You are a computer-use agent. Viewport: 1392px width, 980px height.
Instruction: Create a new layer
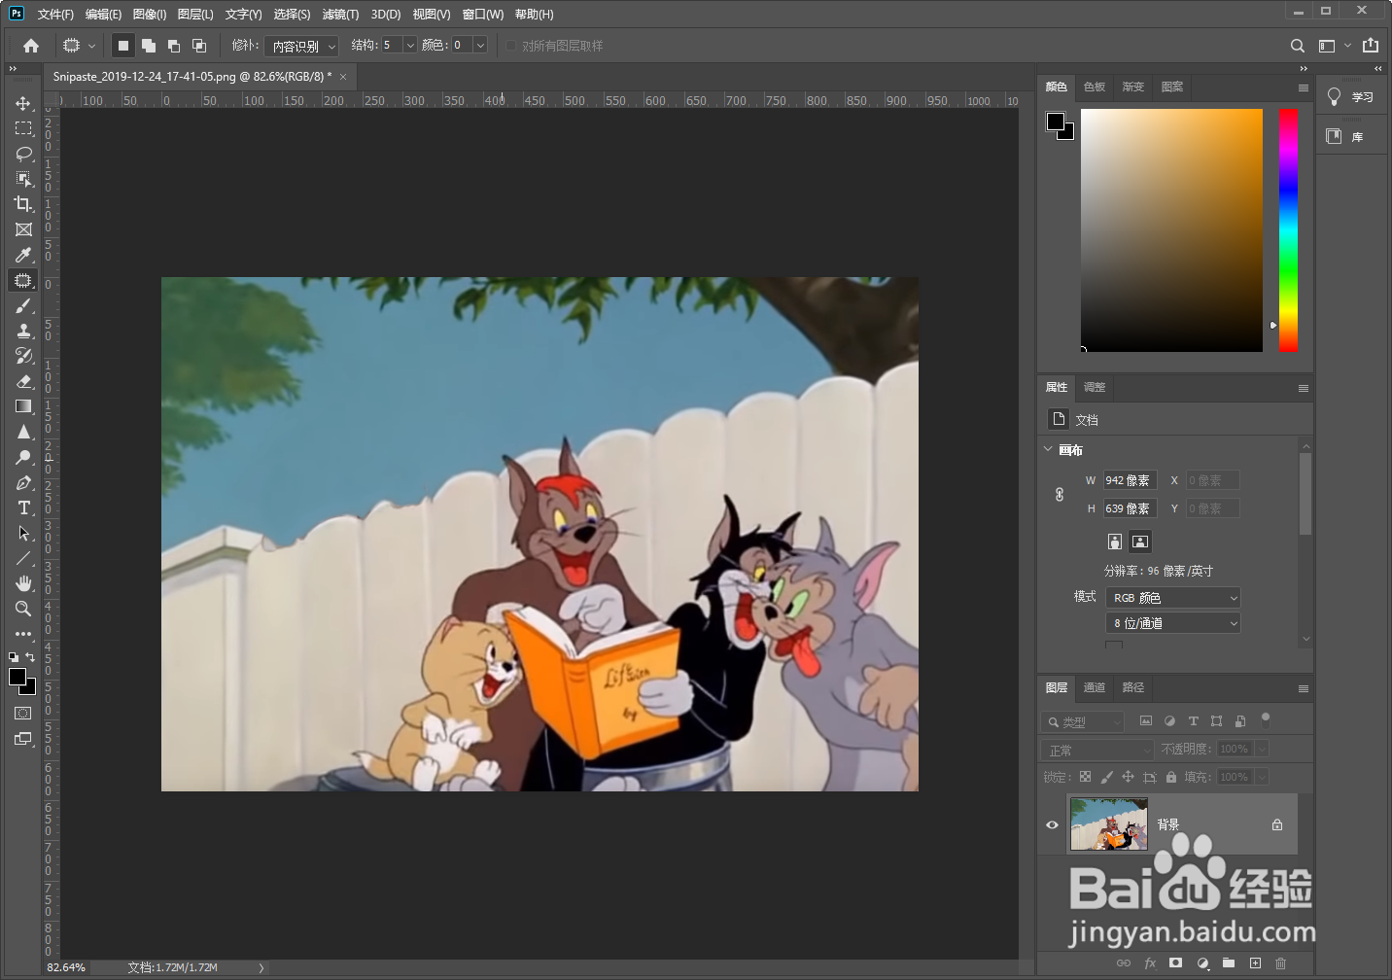[x=1255, y=962]
